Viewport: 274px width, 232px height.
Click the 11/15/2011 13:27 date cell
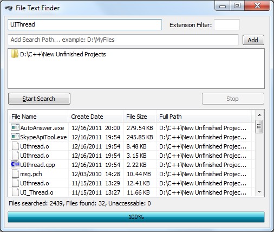tap(96, 192)
